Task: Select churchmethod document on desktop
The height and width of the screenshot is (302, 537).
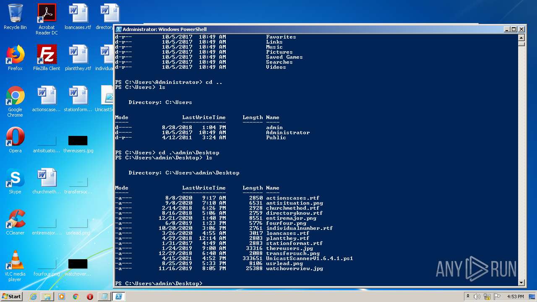Action: click(x=47, y=181)
